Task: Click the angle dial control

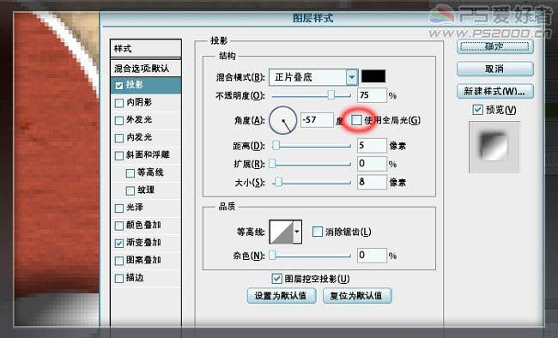Action: [283, 120]
